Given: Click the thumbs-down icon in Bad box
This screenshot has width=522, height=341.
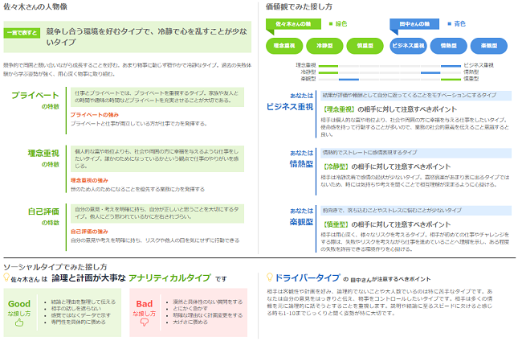Looking at the screenshot, I should pyautogui.click(x=145, y=323).
